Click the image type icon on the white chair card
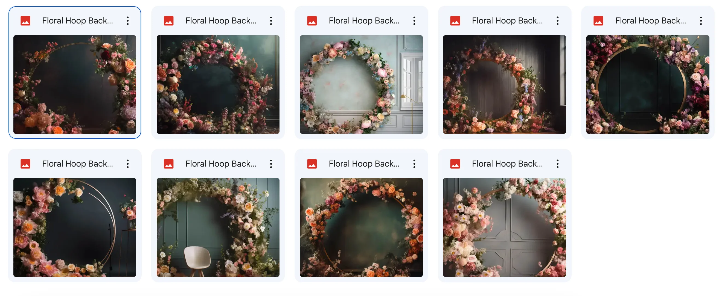The width and height of the screenshot is (722, 296). pyautogui.click(x=169, y=164)
